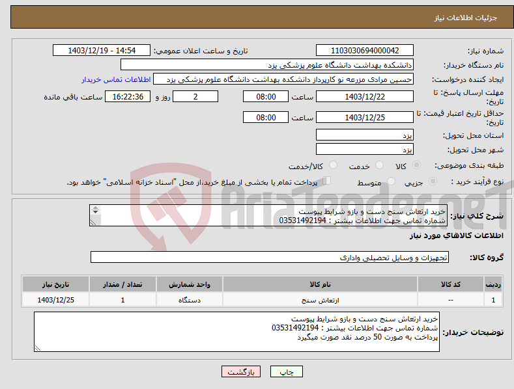Click the شماره نیاز label

tap(485, 51)
